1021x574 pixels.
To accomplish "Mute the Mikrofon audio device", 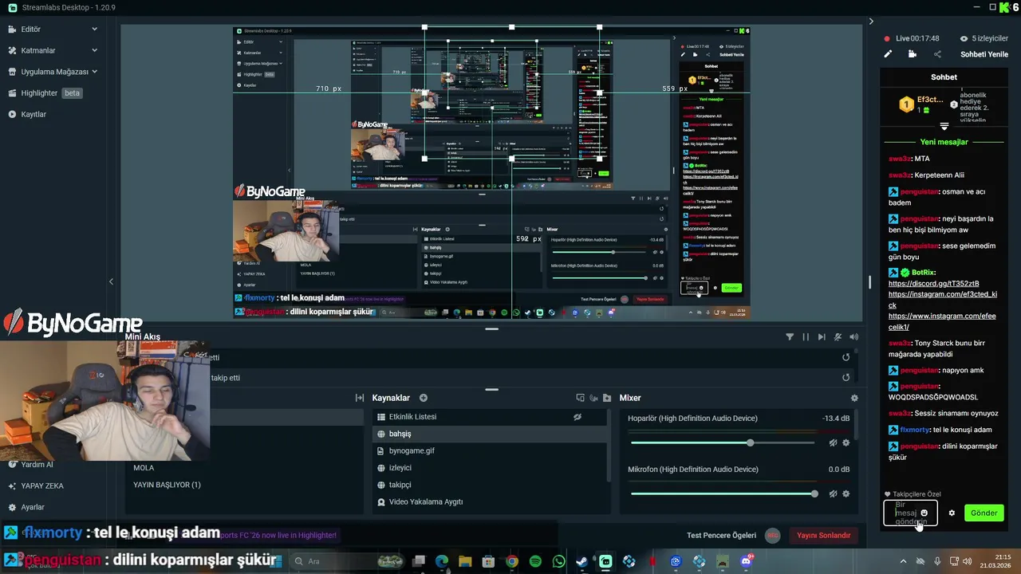I will coord(833,493).
